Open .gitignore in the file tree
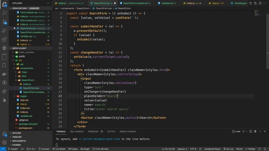 pos(31,120)
